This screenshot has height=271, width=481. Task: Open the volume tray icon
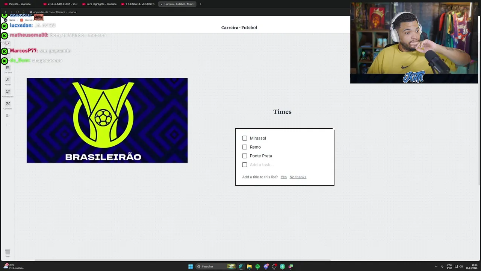point(461,266)
